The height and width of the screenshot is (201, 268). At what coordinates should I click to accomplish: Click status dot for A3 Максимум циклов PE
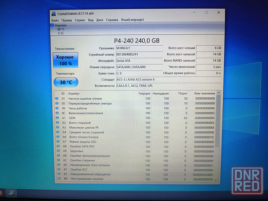coord(58,127)
